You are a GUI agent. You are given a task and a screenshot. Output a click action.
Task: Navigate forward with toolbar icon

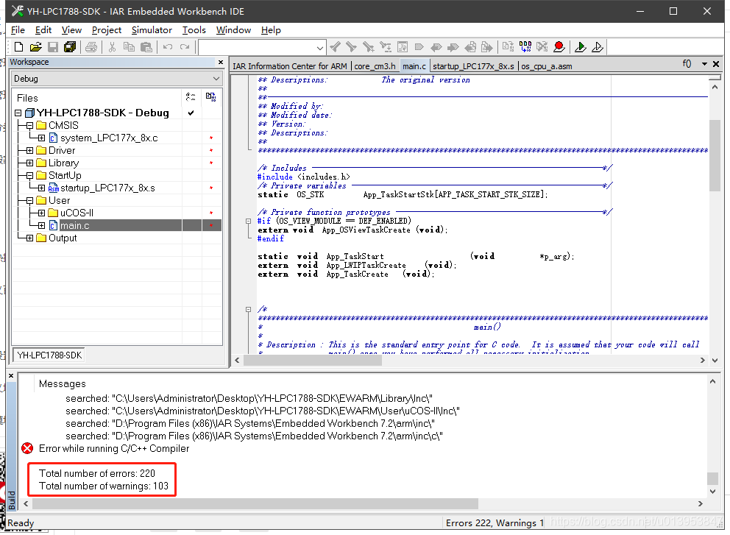point(487,47)
